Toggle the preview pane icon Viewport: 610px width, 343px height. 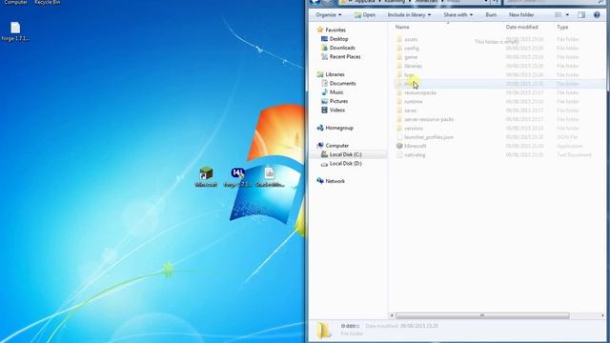point(581,15)
